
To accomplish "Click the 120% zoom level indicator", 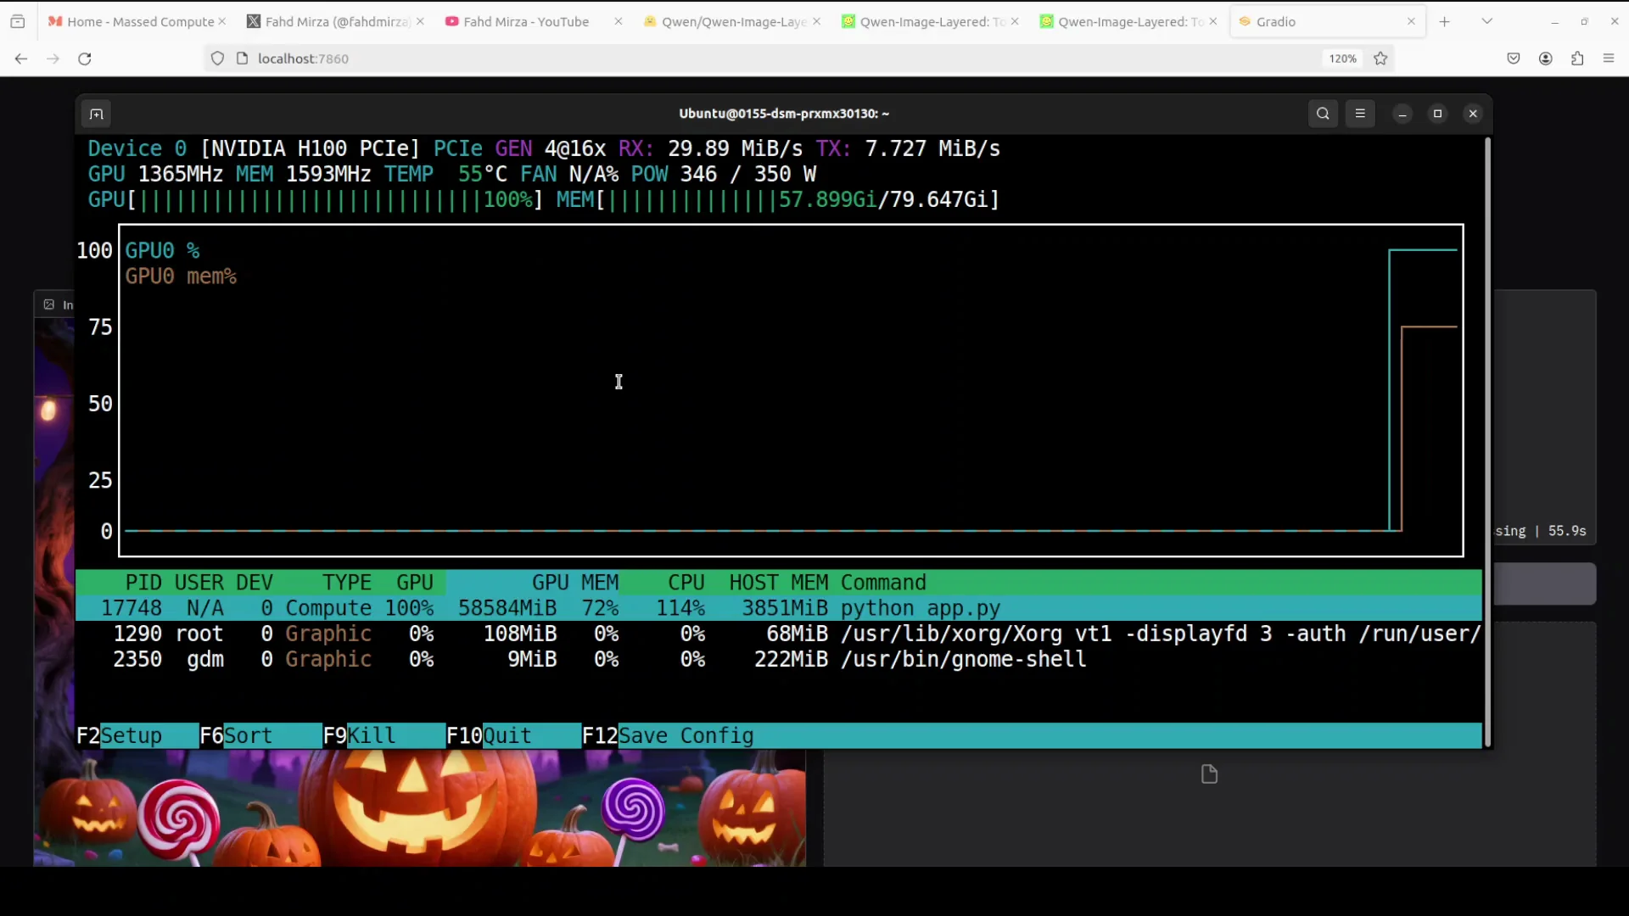I will pyautogui.click(x=1342, y=59).
